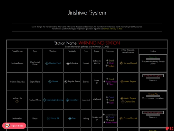This screenshot has height=131, width=174.
Task: Click the Utterly Still weather icon
Action: click(x=48, y=118)
